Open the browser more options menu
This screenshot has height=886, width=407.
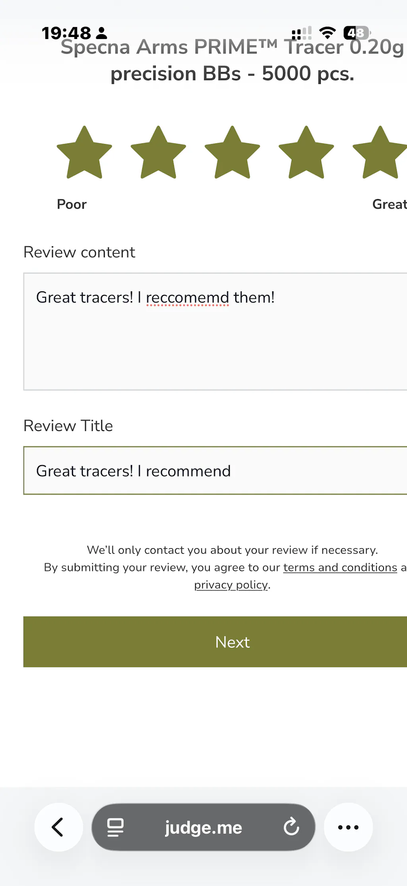tap(348, 827)
